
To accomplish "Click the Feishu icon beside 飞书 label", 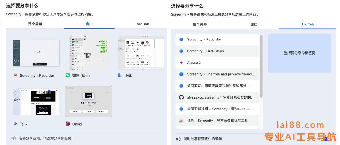I will pyautogui.click(x=15, y=124).
